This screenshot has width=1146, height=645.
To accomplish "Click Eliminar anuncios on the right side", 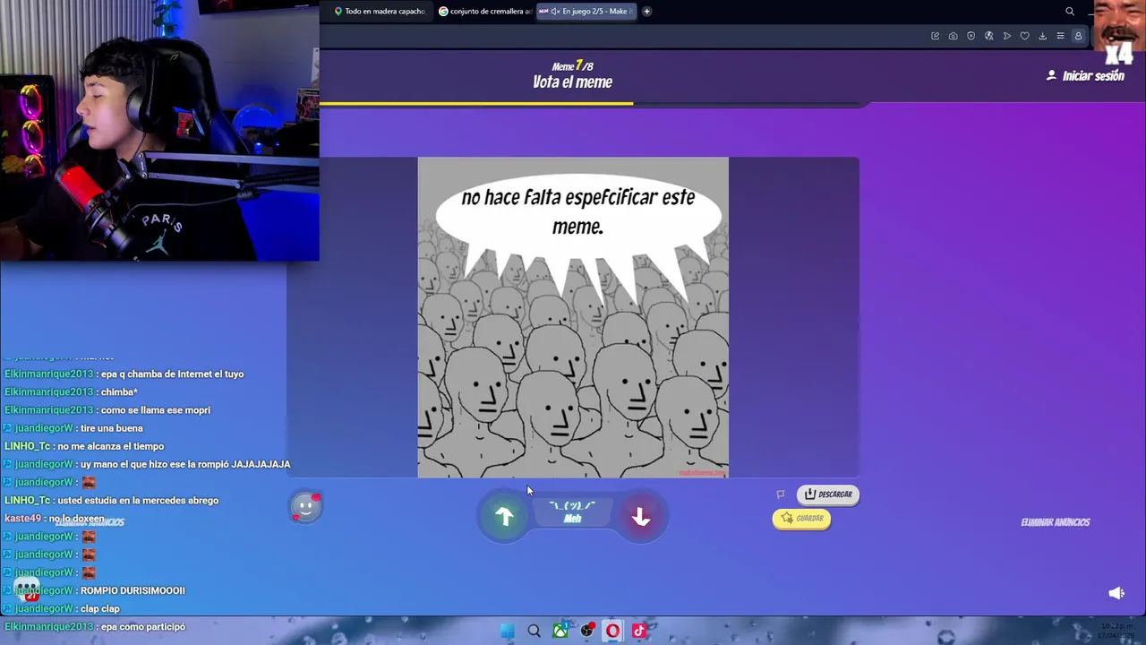I will pyautogui.click(x=1056, y=522).
